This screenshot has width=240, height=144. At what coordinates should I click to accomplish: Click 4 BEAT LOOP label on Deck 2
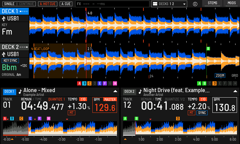pyautogui.click(x=40, y=49)
